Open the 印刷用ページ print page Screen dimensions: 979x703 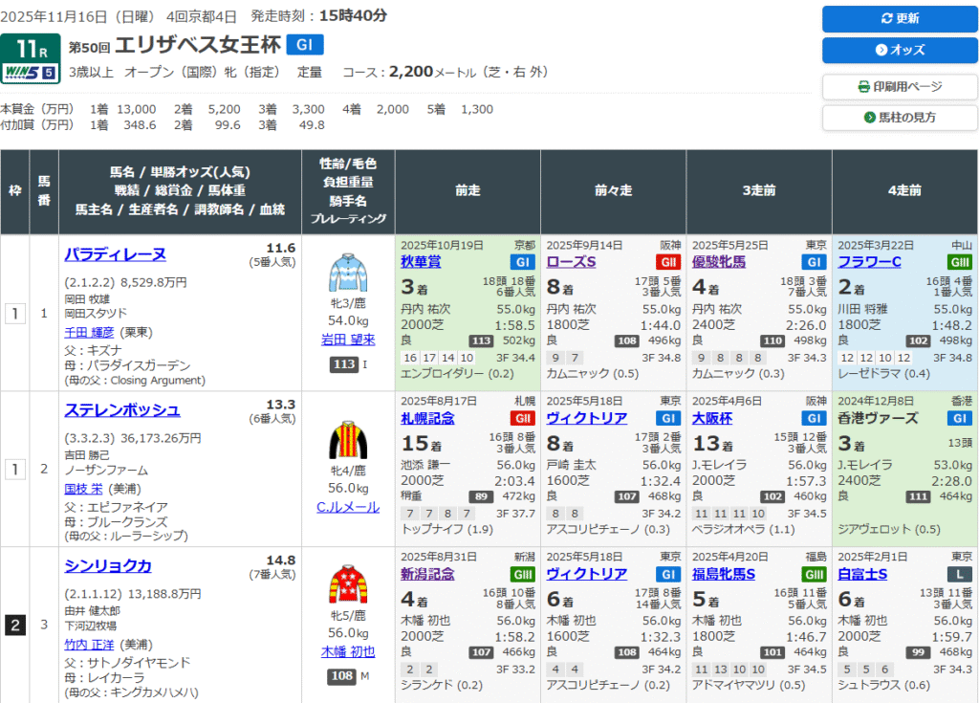coord(899,87)
